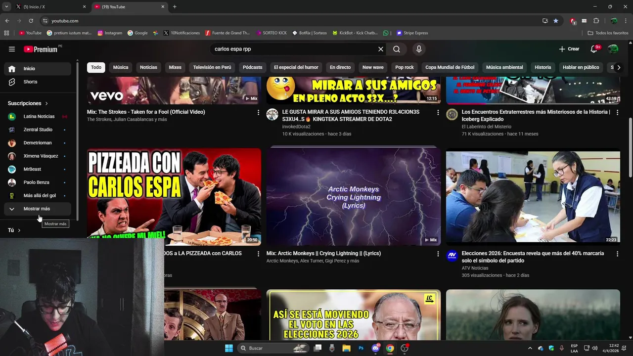Open Discord from the taskbar
633x356 pixels.
pyautogui.click(x=375, y=348)
